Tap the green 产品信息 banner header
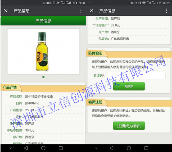The width and height of the screenshot is (172, 152). point(43,21)
